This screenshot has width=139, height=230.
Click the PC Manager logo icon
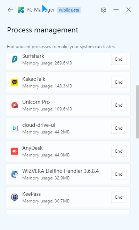(21, 10)
